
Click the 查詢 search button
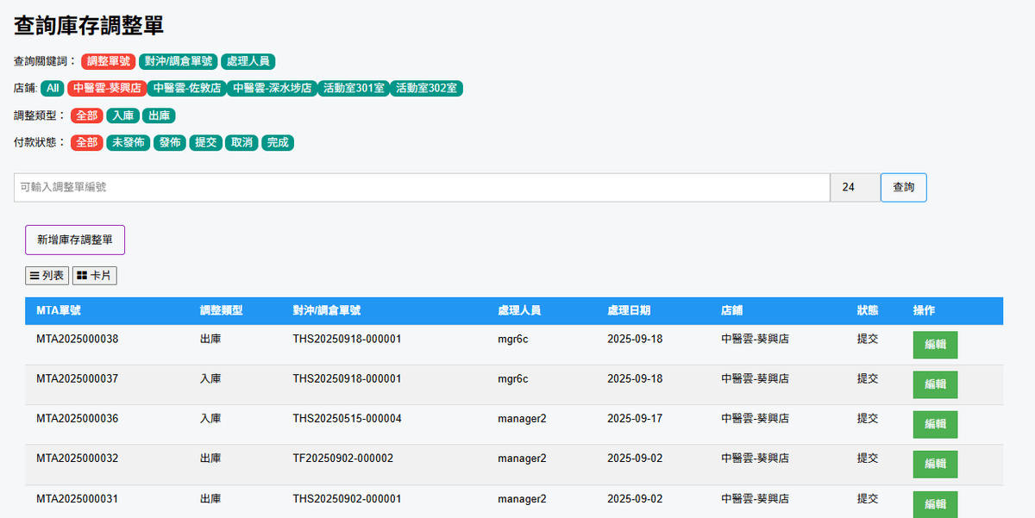pos(903,188)
